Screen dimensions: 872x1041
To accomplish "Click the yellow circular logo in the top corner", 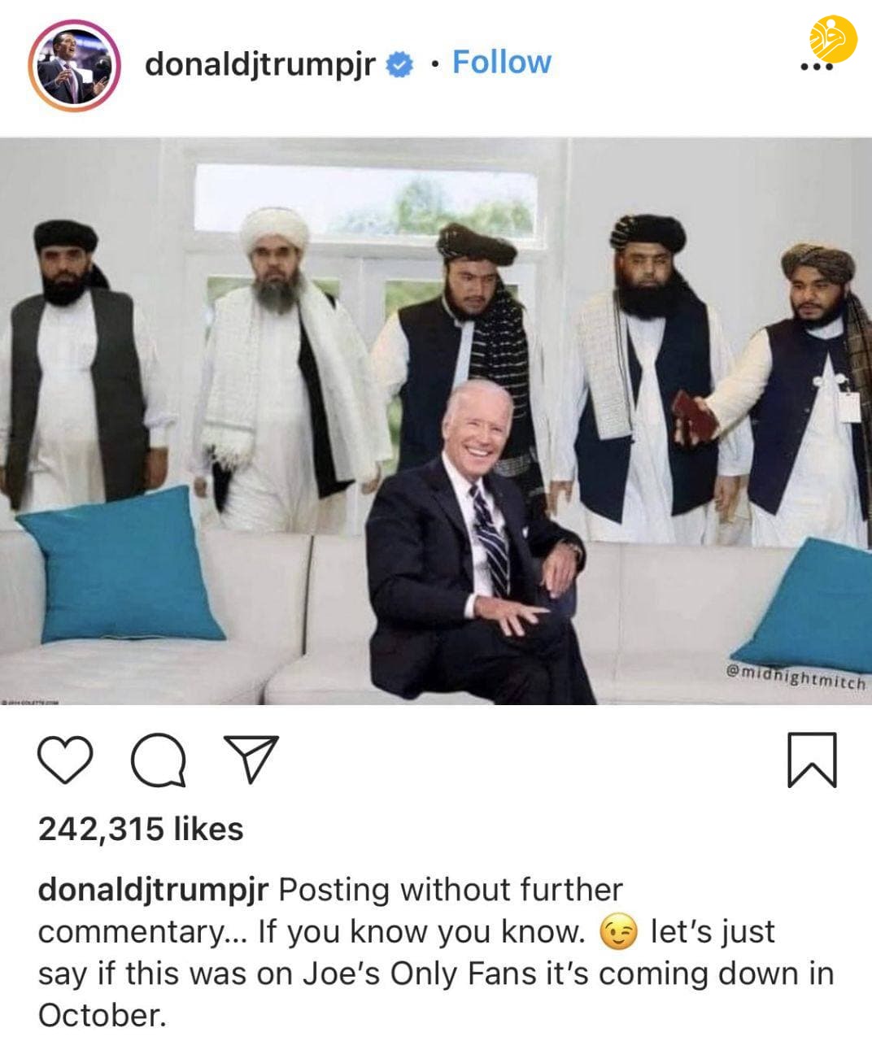I will coord(833,37).
